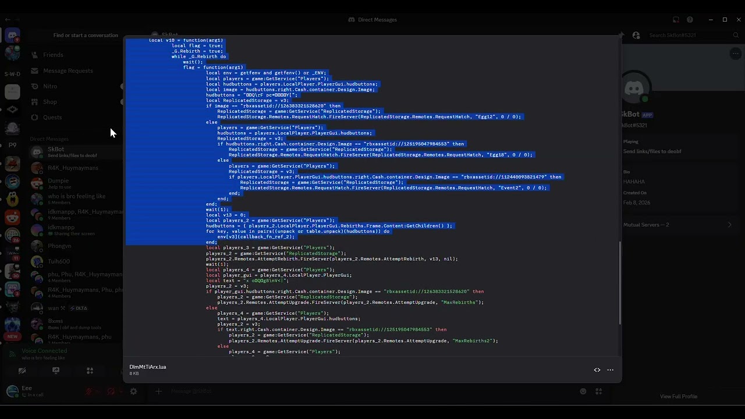Open the pinned messages icon

pos(622,35)
